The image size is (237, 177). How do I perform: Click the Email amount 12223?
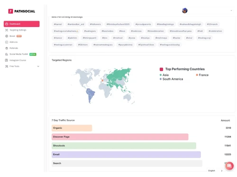tap(228, 154)
